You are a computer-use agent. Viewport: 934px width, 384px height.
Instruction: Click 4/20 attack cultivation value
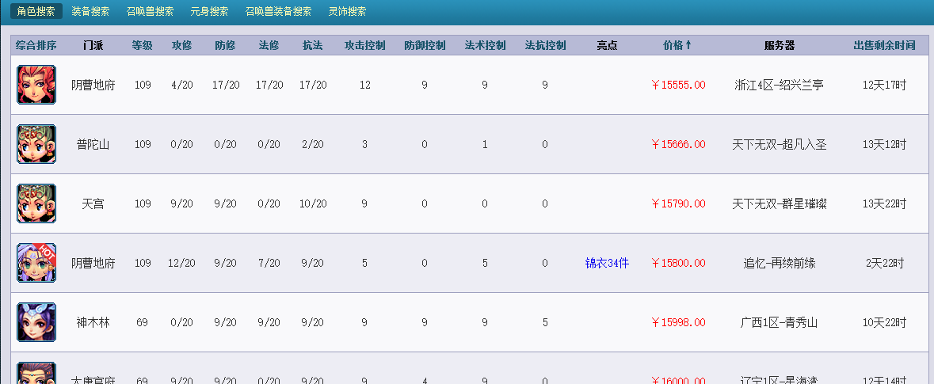point(181,86)
